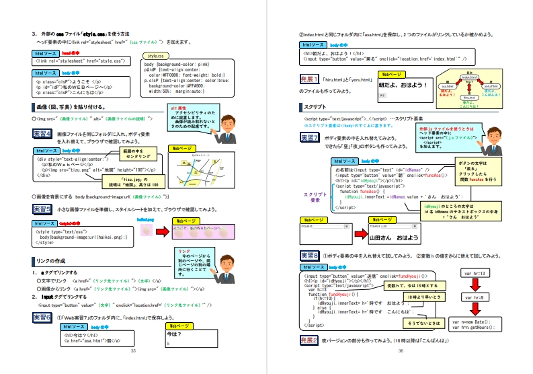This screenshot has height=374, width=533.
Task: Click the 実習6 exercise label
Action: click(42, 317)
